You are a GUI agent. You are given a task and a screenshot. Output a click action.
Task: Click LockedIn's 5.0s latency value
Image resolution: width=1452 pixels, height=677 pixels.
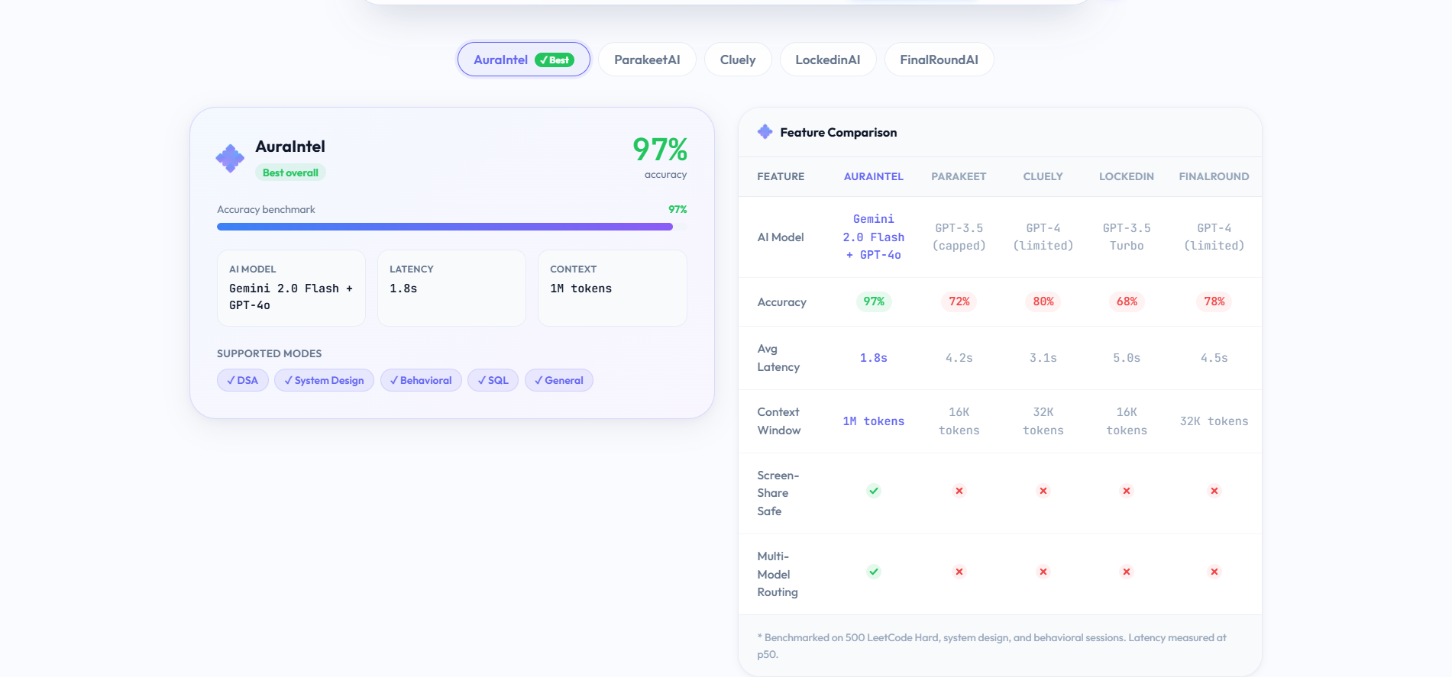(1127, 358)
